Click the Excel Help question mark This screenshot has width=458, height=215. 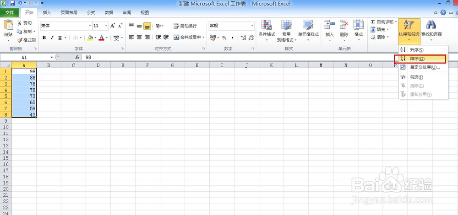(443, 12)
